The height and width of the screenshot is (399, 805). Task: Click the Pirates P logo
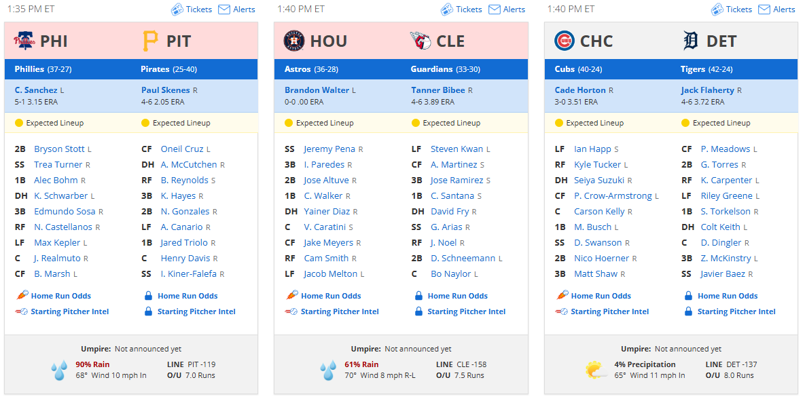click(150, 41)
